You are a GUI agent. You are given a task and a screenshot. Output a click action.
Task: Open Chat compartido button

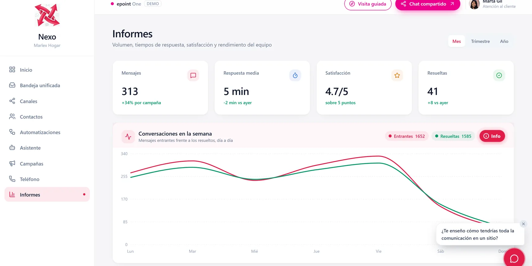427,4
